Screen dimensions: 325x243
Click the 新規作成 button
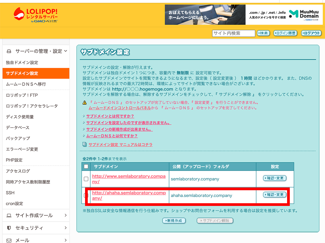click(x=174, y=221)
